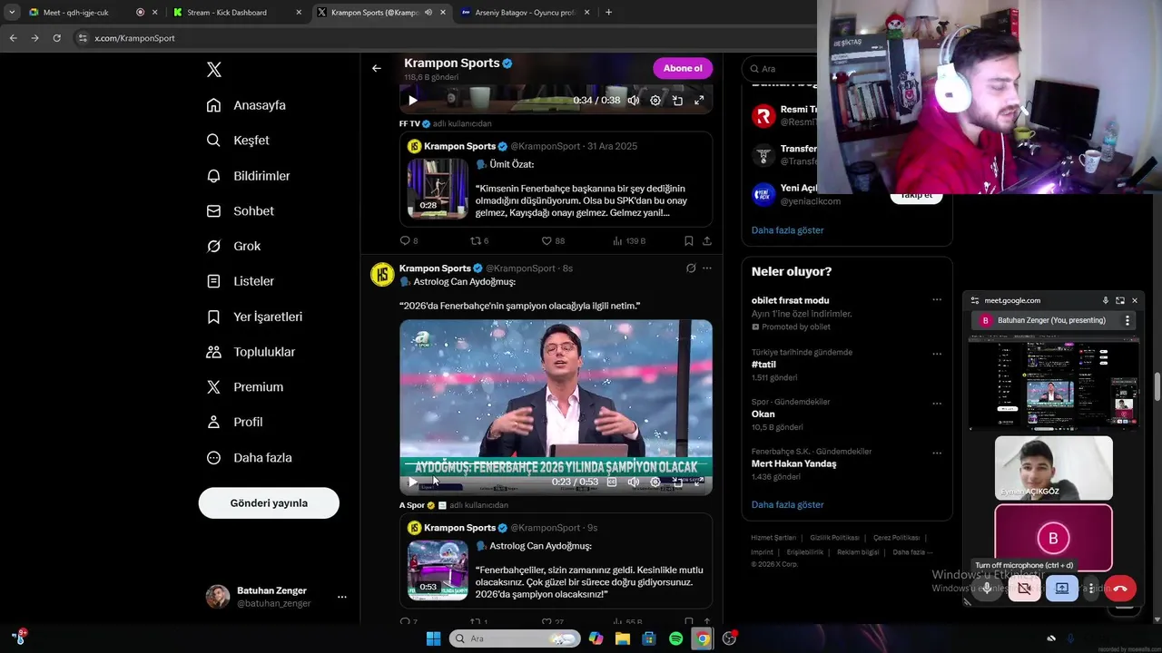Screen dimensions: 1162x653
Task: Play the Aydoğmuş video at 0:23
Action: click(x=412, y=482)
